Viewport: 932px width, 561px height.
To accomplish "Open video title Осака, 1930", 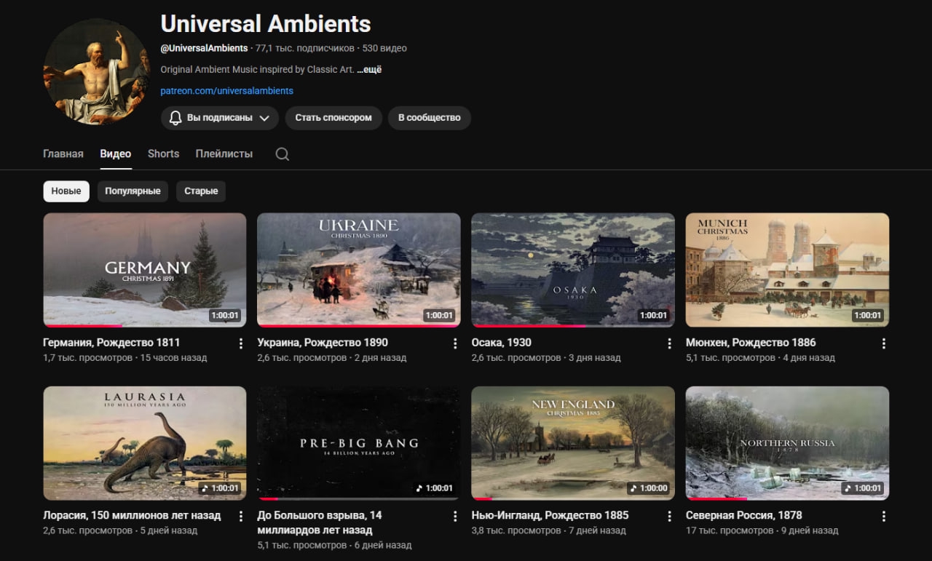I will (502, 343).
